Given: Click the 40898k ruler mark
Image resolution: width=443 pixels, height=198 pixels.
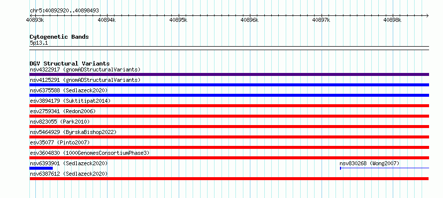Looking at the screenshot, I should (392, 20).
